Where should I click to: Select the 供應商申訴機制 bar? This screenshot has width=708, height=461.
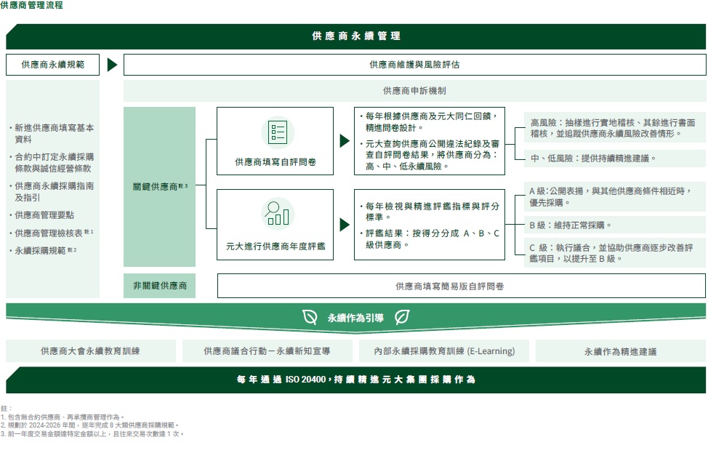[414, 91]
